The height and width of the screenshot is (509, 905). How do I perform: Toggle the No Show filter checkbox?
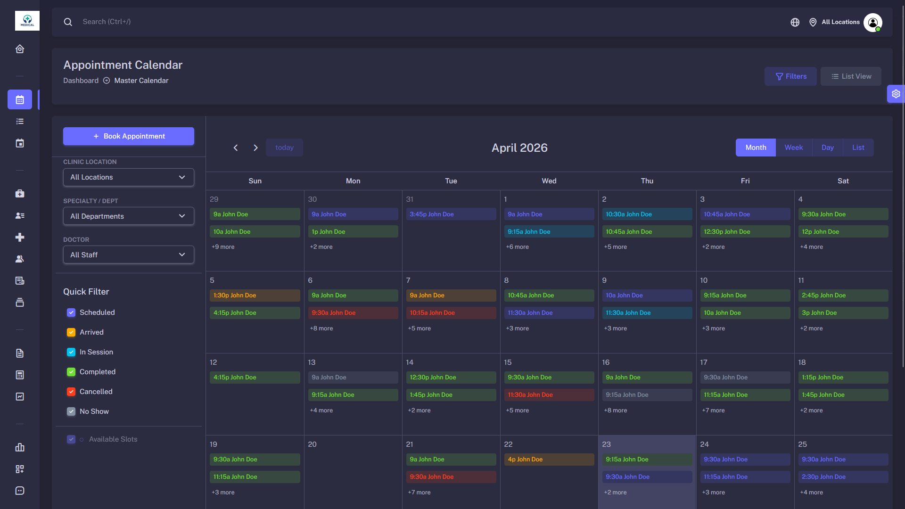coord(71,411)
